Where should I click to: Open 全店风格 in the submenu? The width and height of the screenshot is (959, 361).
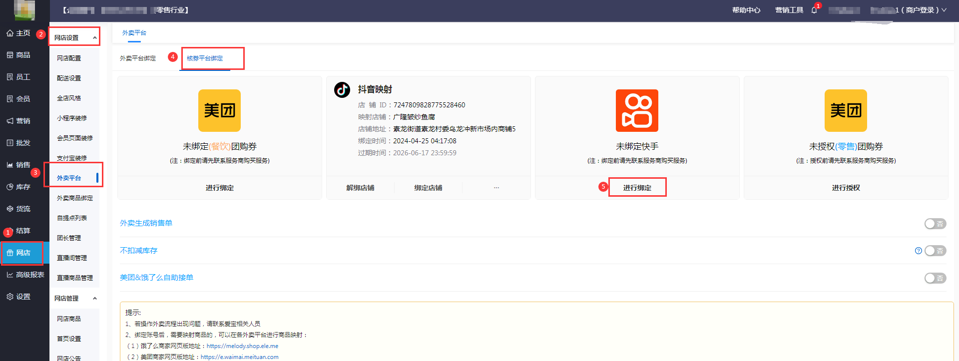click(69, 98)
